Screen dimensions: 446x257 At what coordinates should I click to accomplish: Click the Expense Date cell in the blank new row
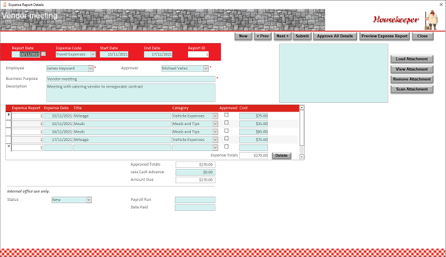tap(58, 148)
